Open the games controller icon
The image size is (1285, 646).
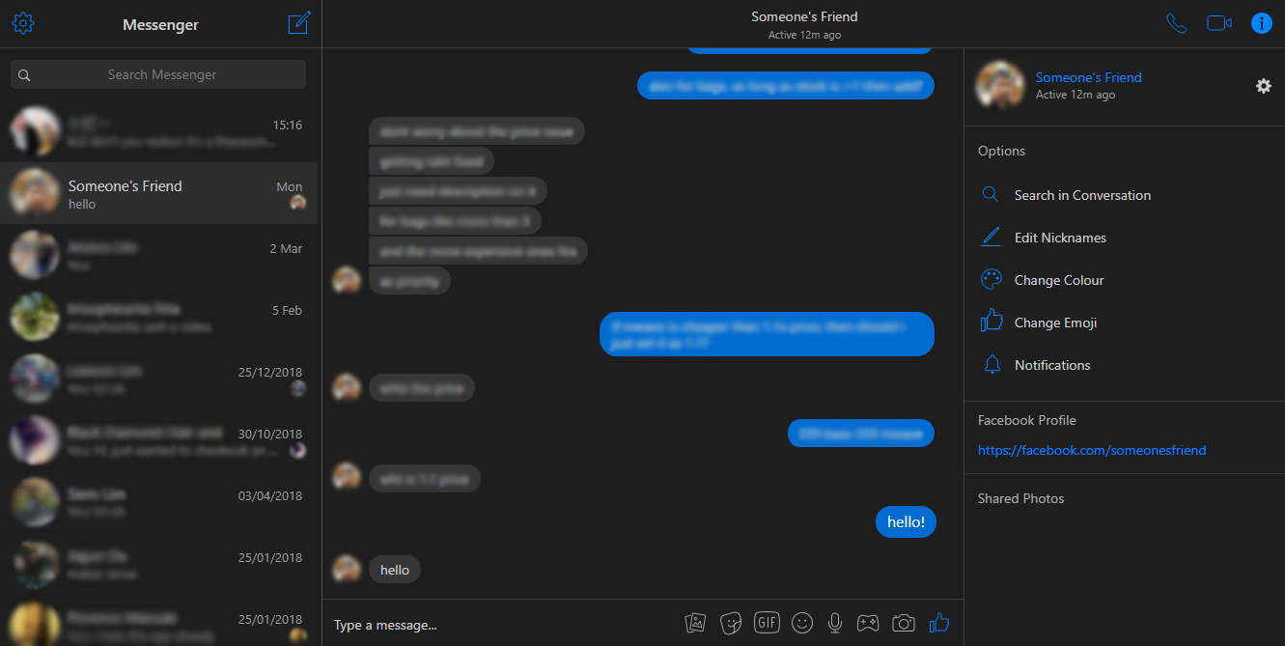[868, 623]
